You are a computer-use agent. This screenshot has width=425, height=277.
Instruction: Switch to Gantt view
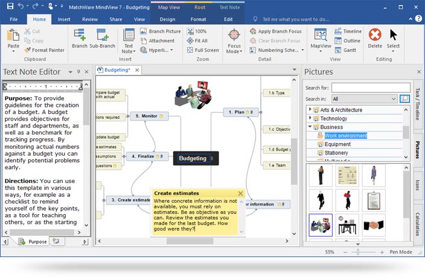pos(345,50)
